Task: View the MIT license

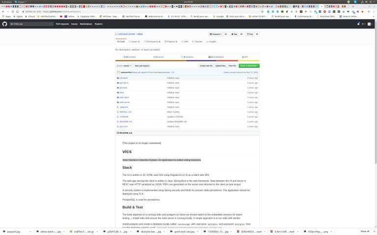Action: pos(245,57)
